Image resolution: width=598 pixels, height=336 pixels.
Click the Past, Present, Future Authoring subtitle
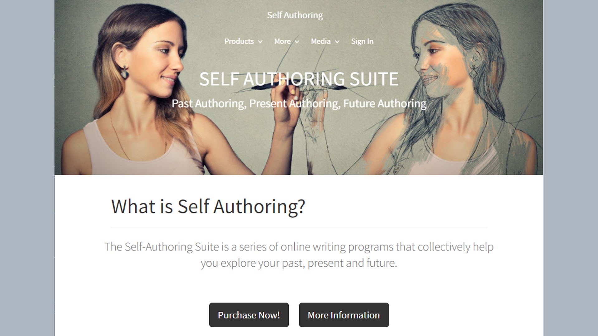click(x=299, y=104)
